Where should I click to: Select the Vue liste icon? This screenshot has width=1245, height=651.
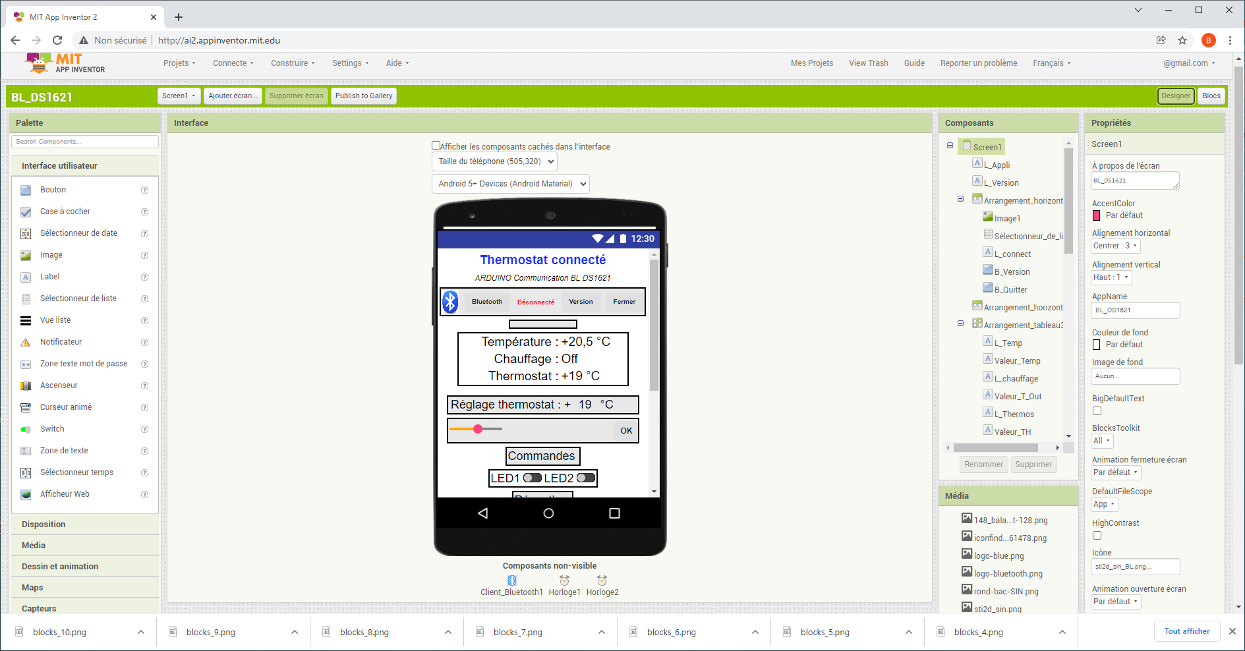[26, 321]
